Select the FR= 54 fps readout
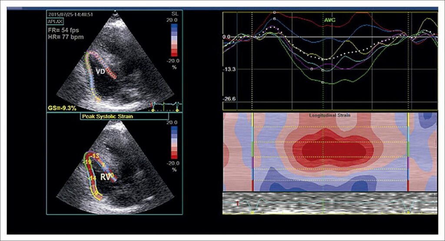Image resolution: width=445 pixels, height=241 pixels. pos(63,30)
